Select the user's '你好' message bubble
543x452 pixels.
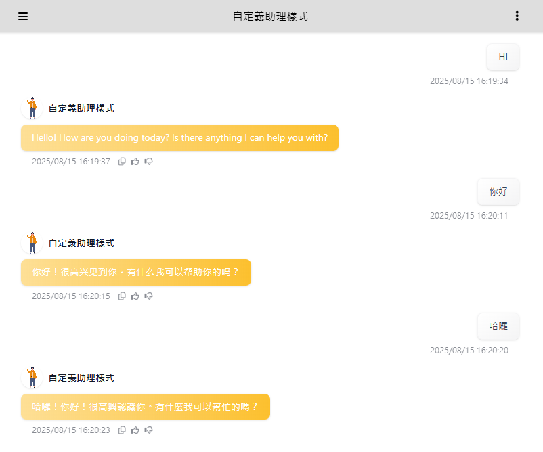tap(498, 192)
